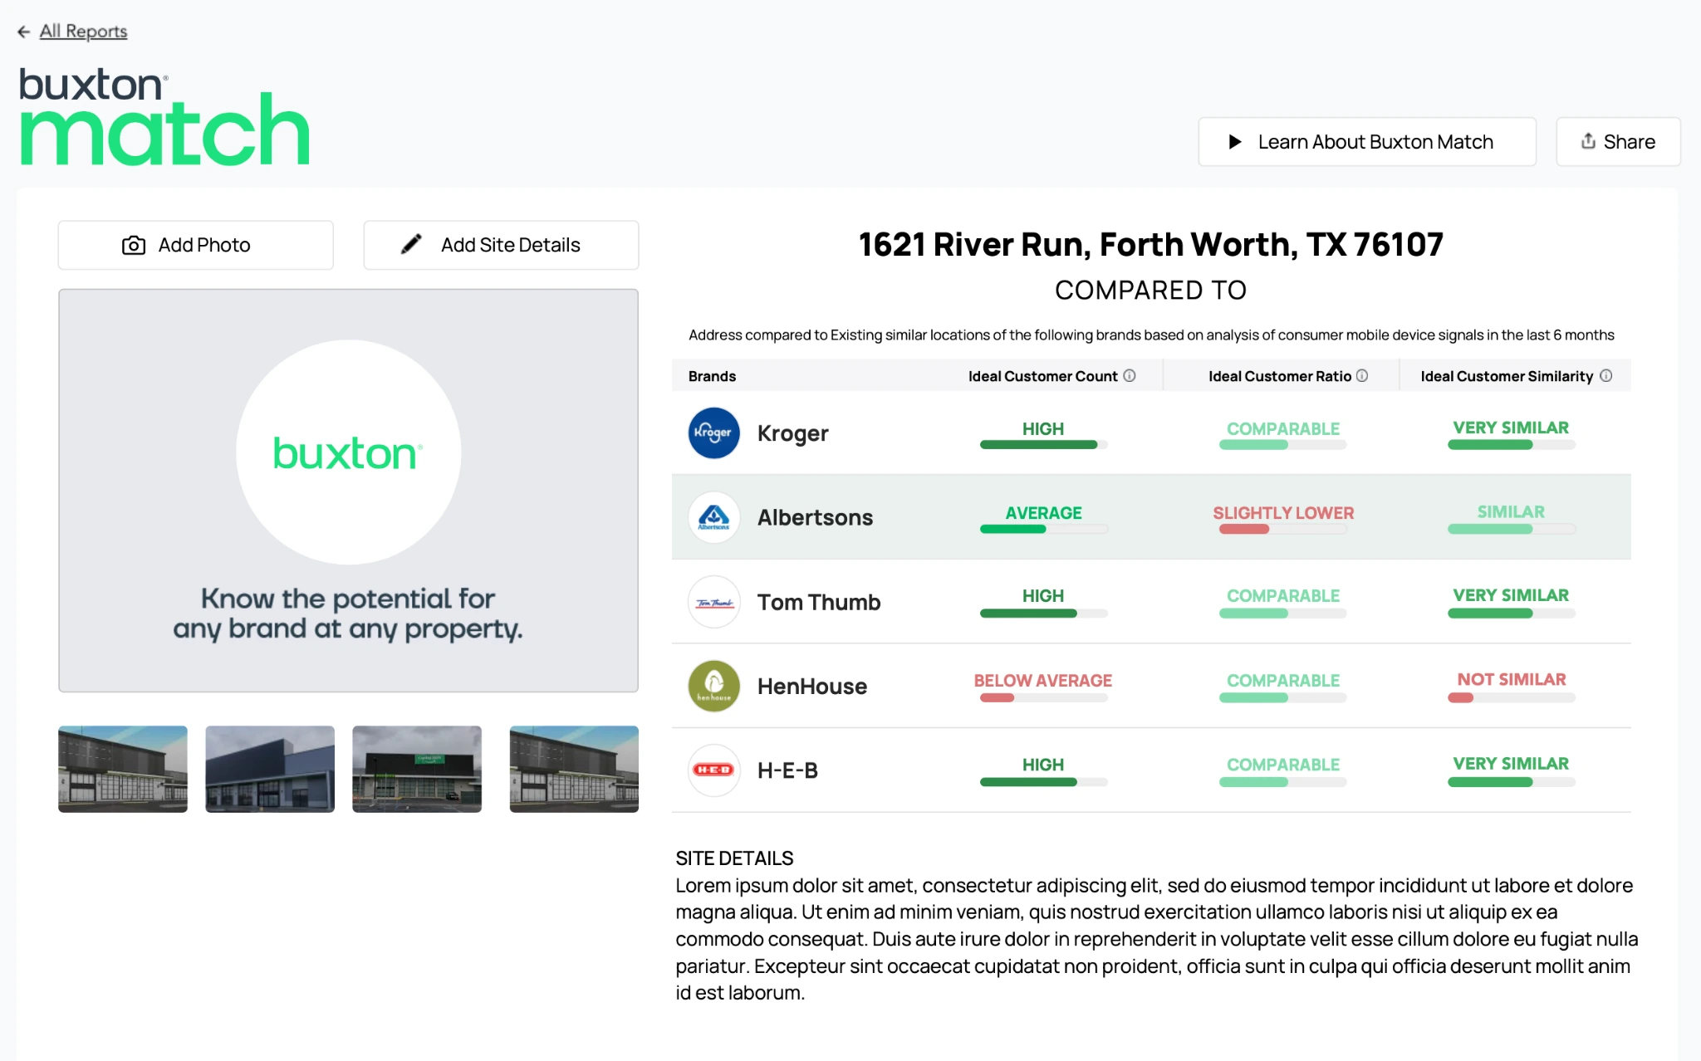Image resolution: width=1701 pixels, height=1061 pixels.
Task: Select the first building photo thumbnail
Action: coord(123,769)
